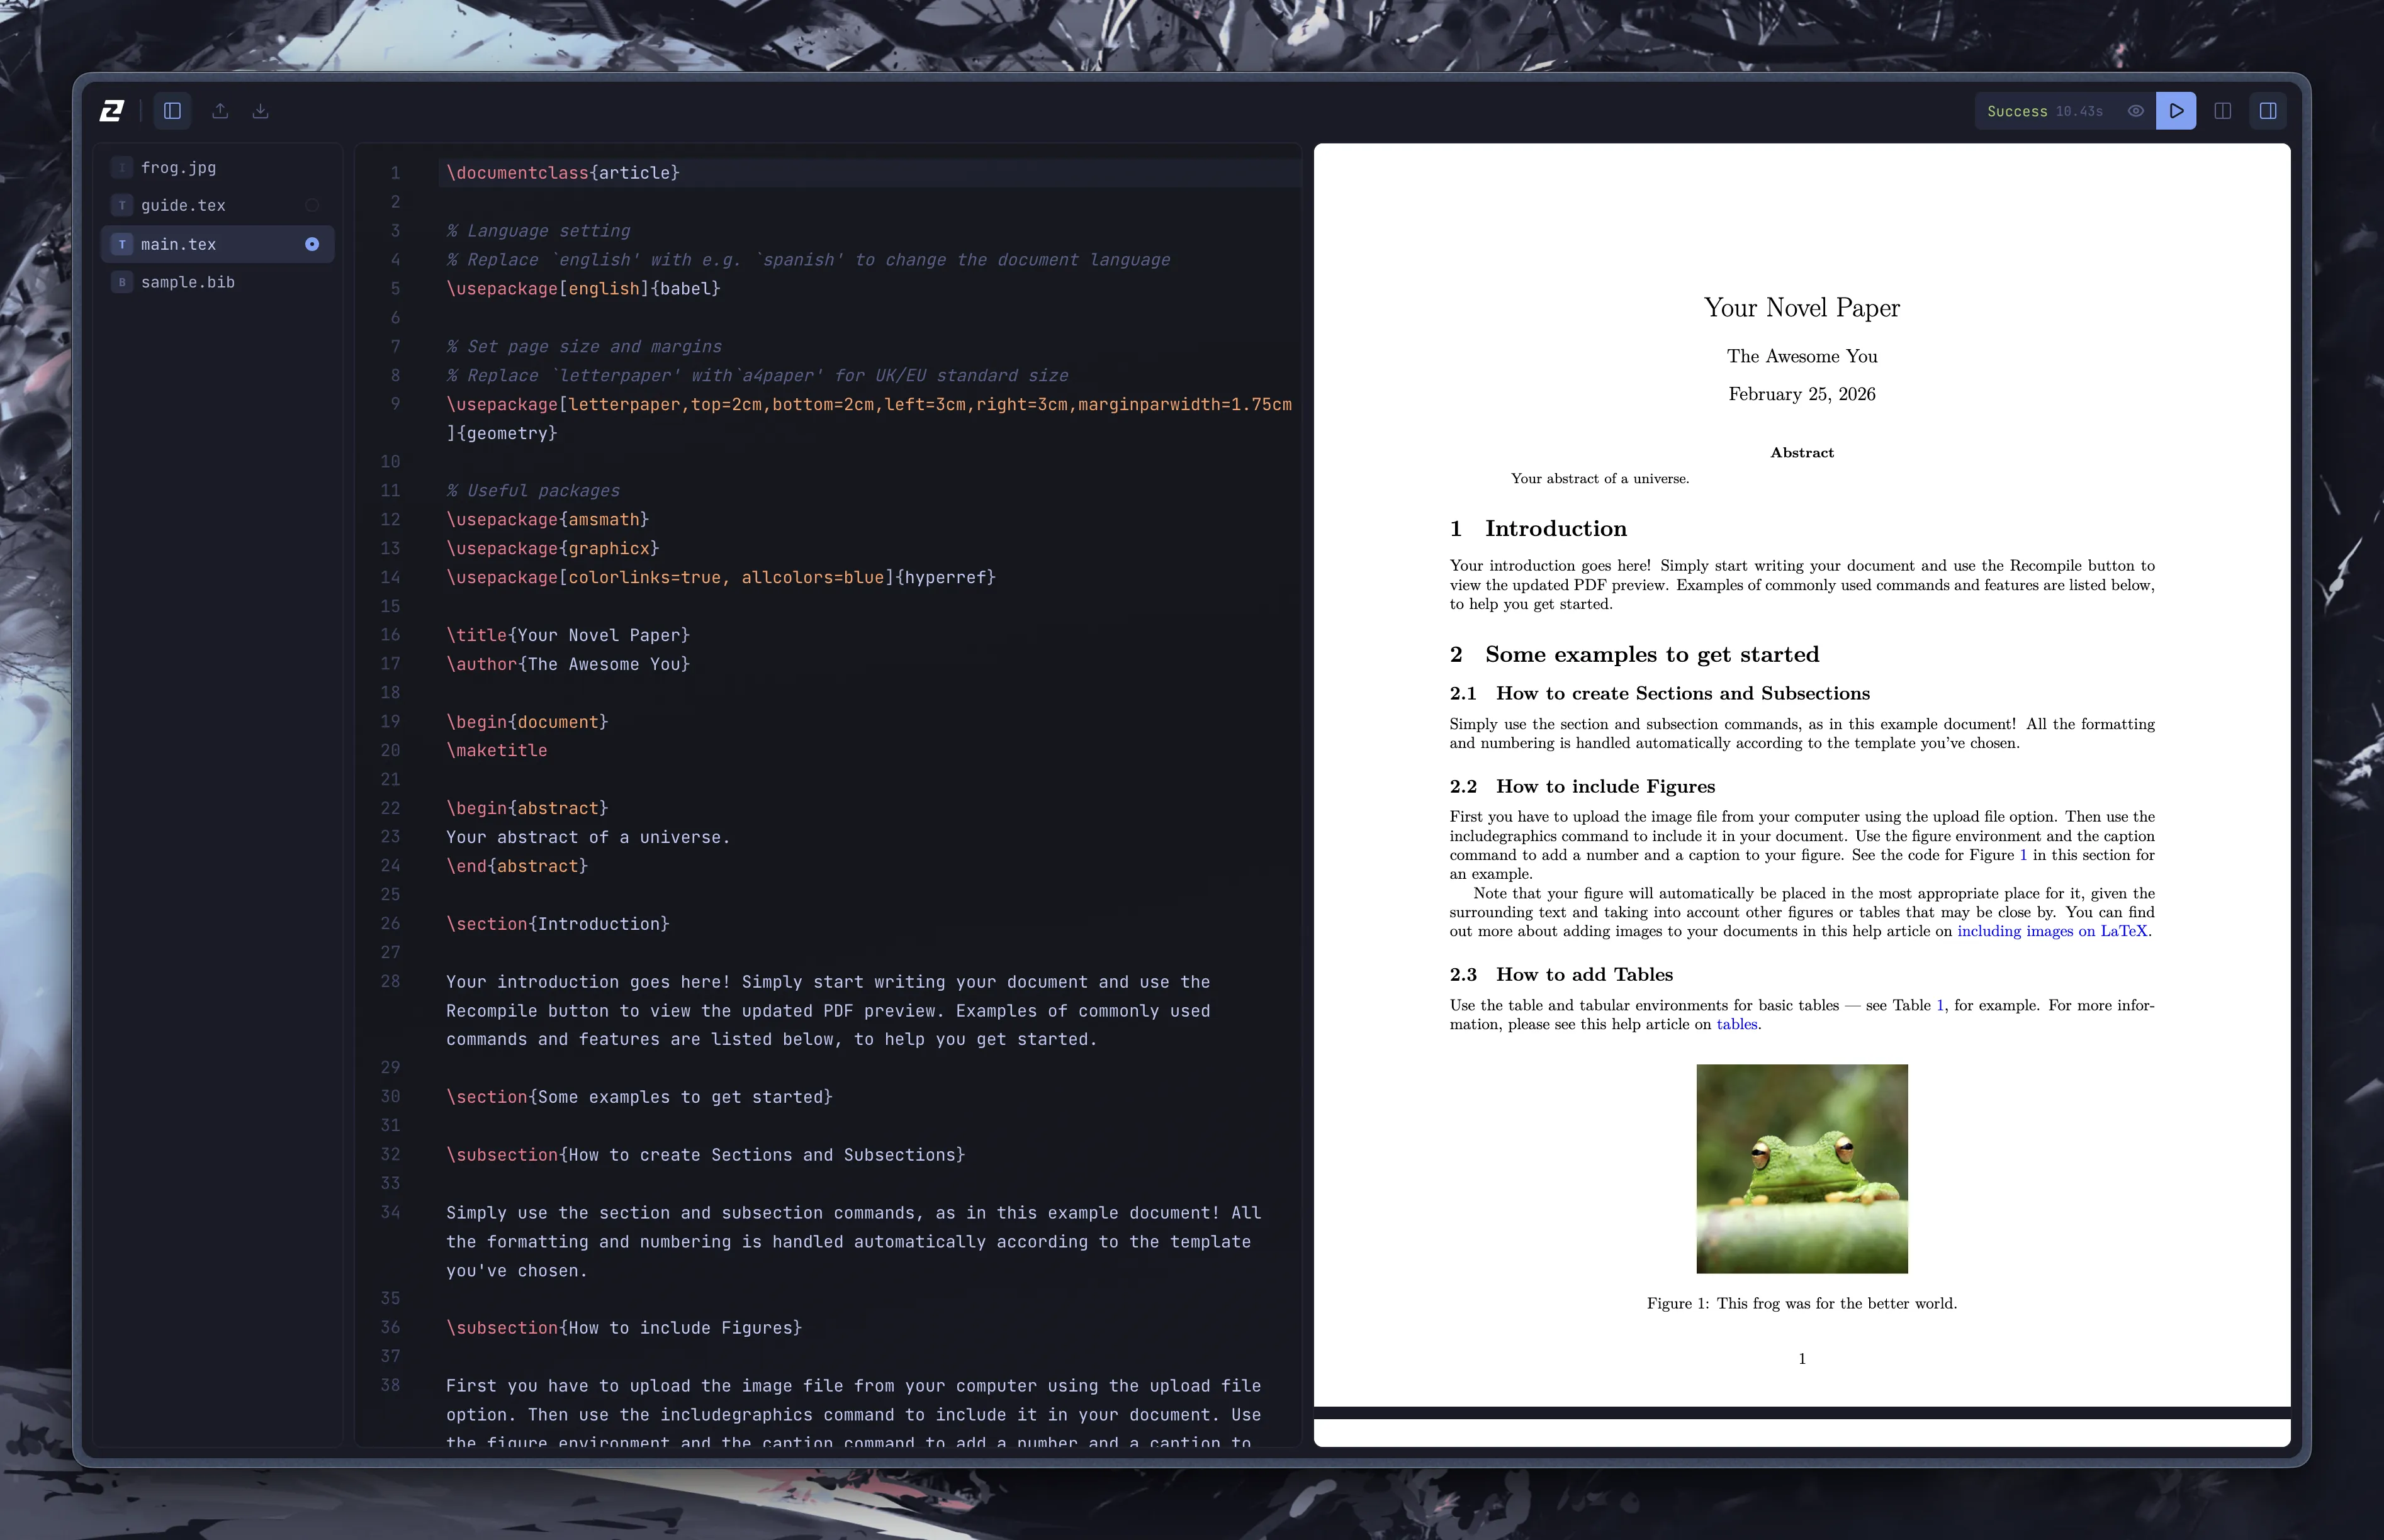Open guide.tex in the file list
Screen dimensions: 2384x1540
183,206
